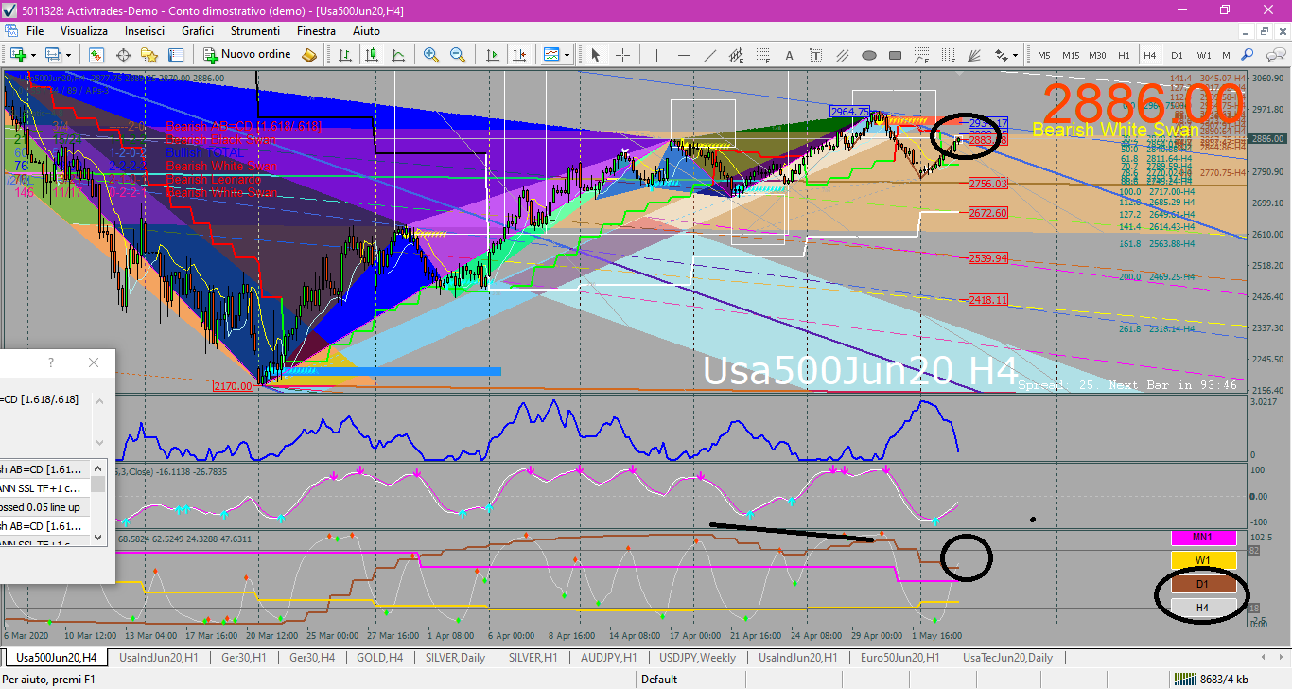This screenshot has height=689, width=1292.
Task: Select the rectangle drawing tool
Action: click(x=896, y=55)
